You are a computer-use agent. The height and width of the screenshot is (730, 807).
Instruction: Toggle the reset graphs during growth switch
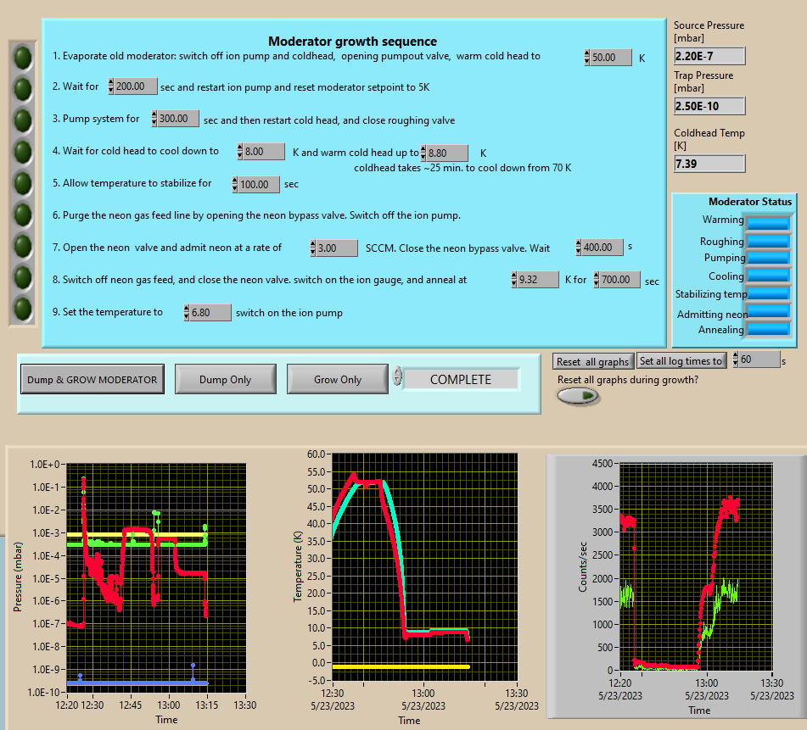pos(578,396)
